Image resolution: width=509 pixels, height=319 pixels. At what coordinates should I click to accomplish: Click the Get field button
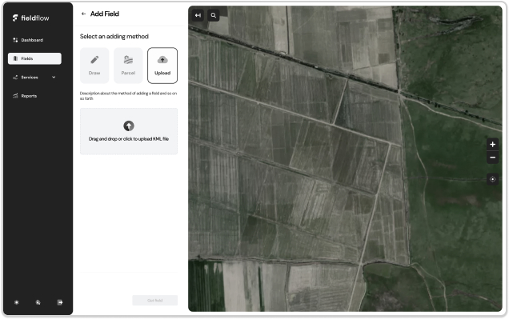(154, 300)
